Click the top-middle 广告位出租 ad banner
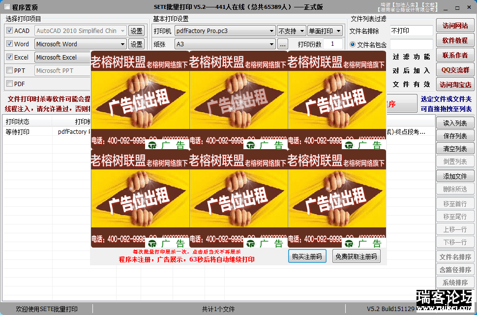This screenshot has width=477, height=315. point(238,100)
